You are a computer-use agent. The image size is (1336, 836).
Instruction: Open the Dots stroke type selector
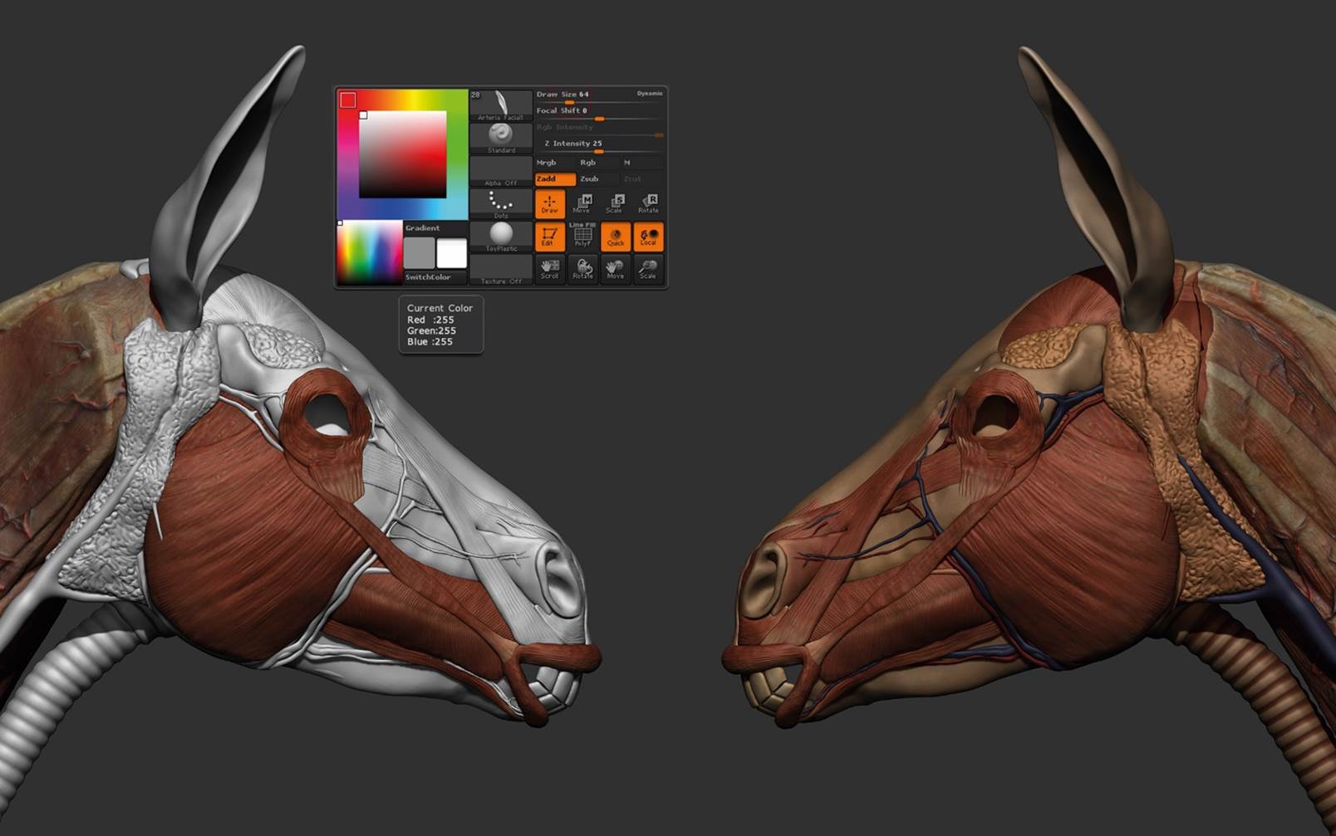click(501, 203)
